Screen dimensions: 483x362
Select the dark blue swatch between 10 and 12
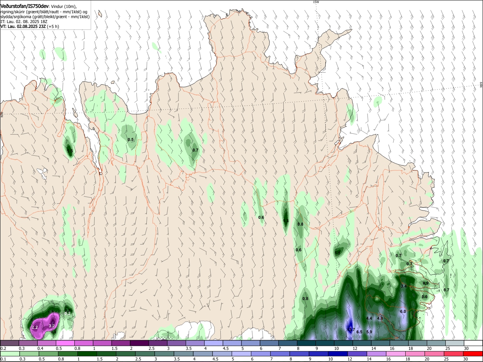click(x=338, y=354)
